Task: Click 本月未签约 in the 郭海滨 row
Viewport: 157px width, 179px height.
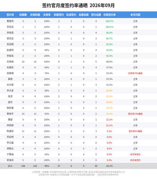Action: tap(135, 160)
